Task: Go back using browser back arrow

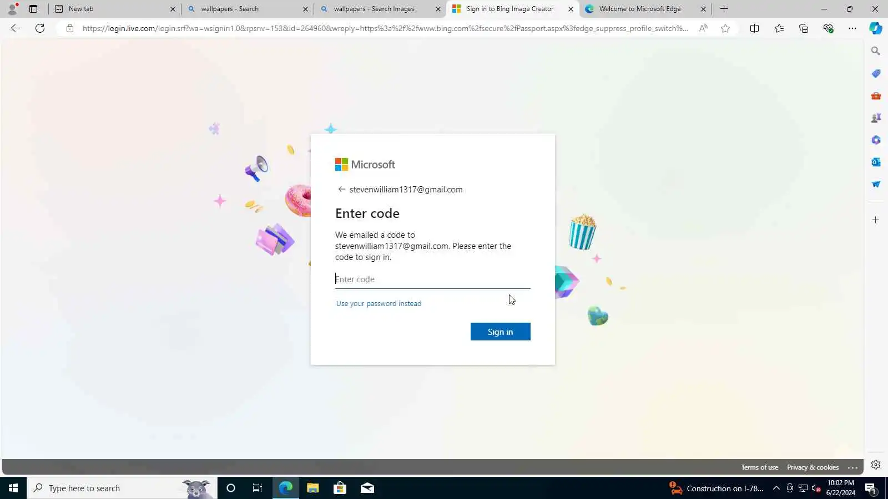Action: click(x=16, y=28)
